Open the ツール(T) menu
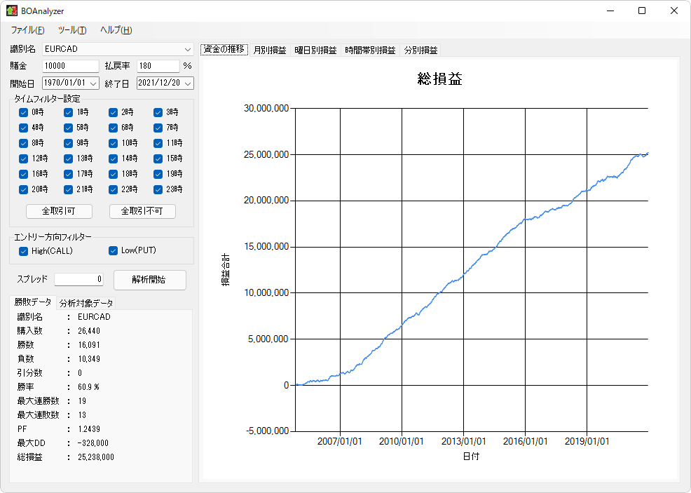The height and width of the screenshot is (493, 691). pyautogui.click(x=72, y=30)
